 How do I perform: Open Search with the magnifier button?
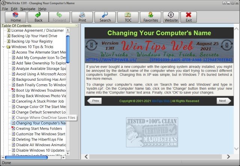pos(105,17)
